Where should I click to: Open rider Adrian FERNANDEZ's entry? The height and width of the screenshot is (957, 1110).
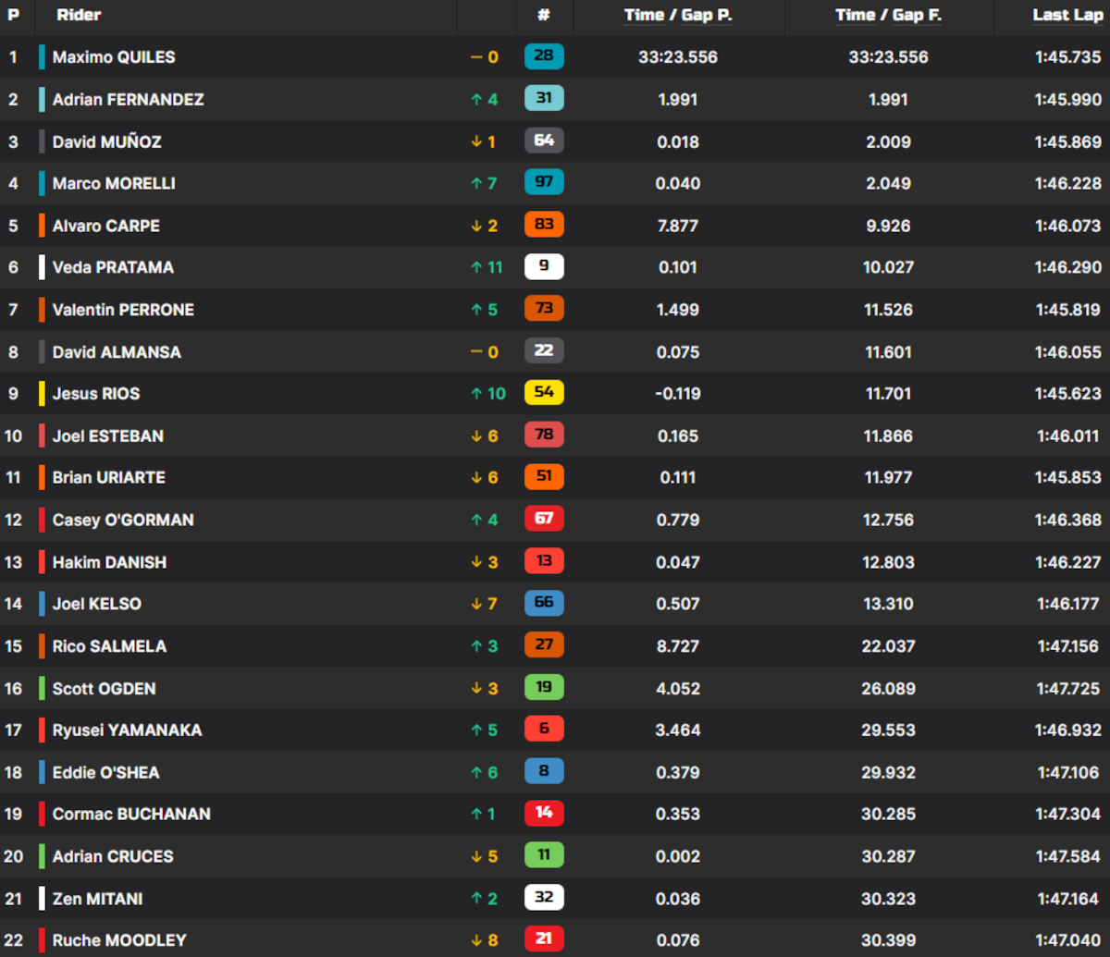(x=128, y=99)
